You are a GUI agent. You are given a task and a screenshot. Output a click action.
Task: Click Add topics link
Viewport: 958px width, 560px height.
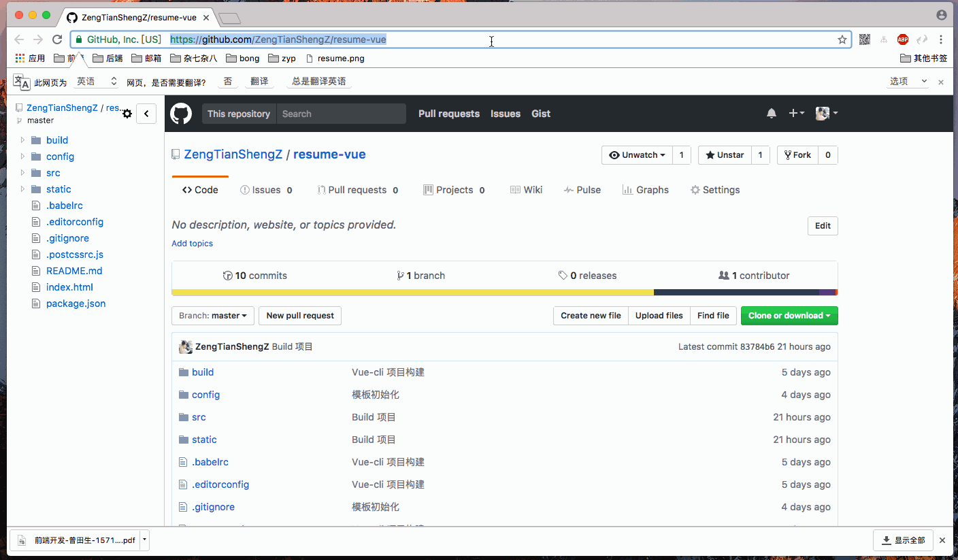pos(192,244)
